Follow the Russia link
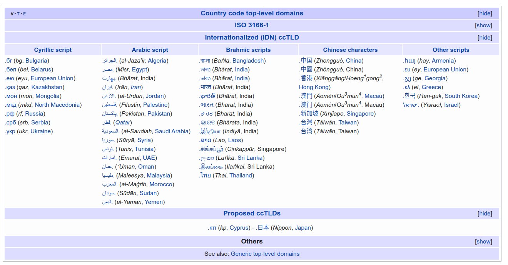Image resolution: width=508 pixels, height=265 pixels. [34, 114]
